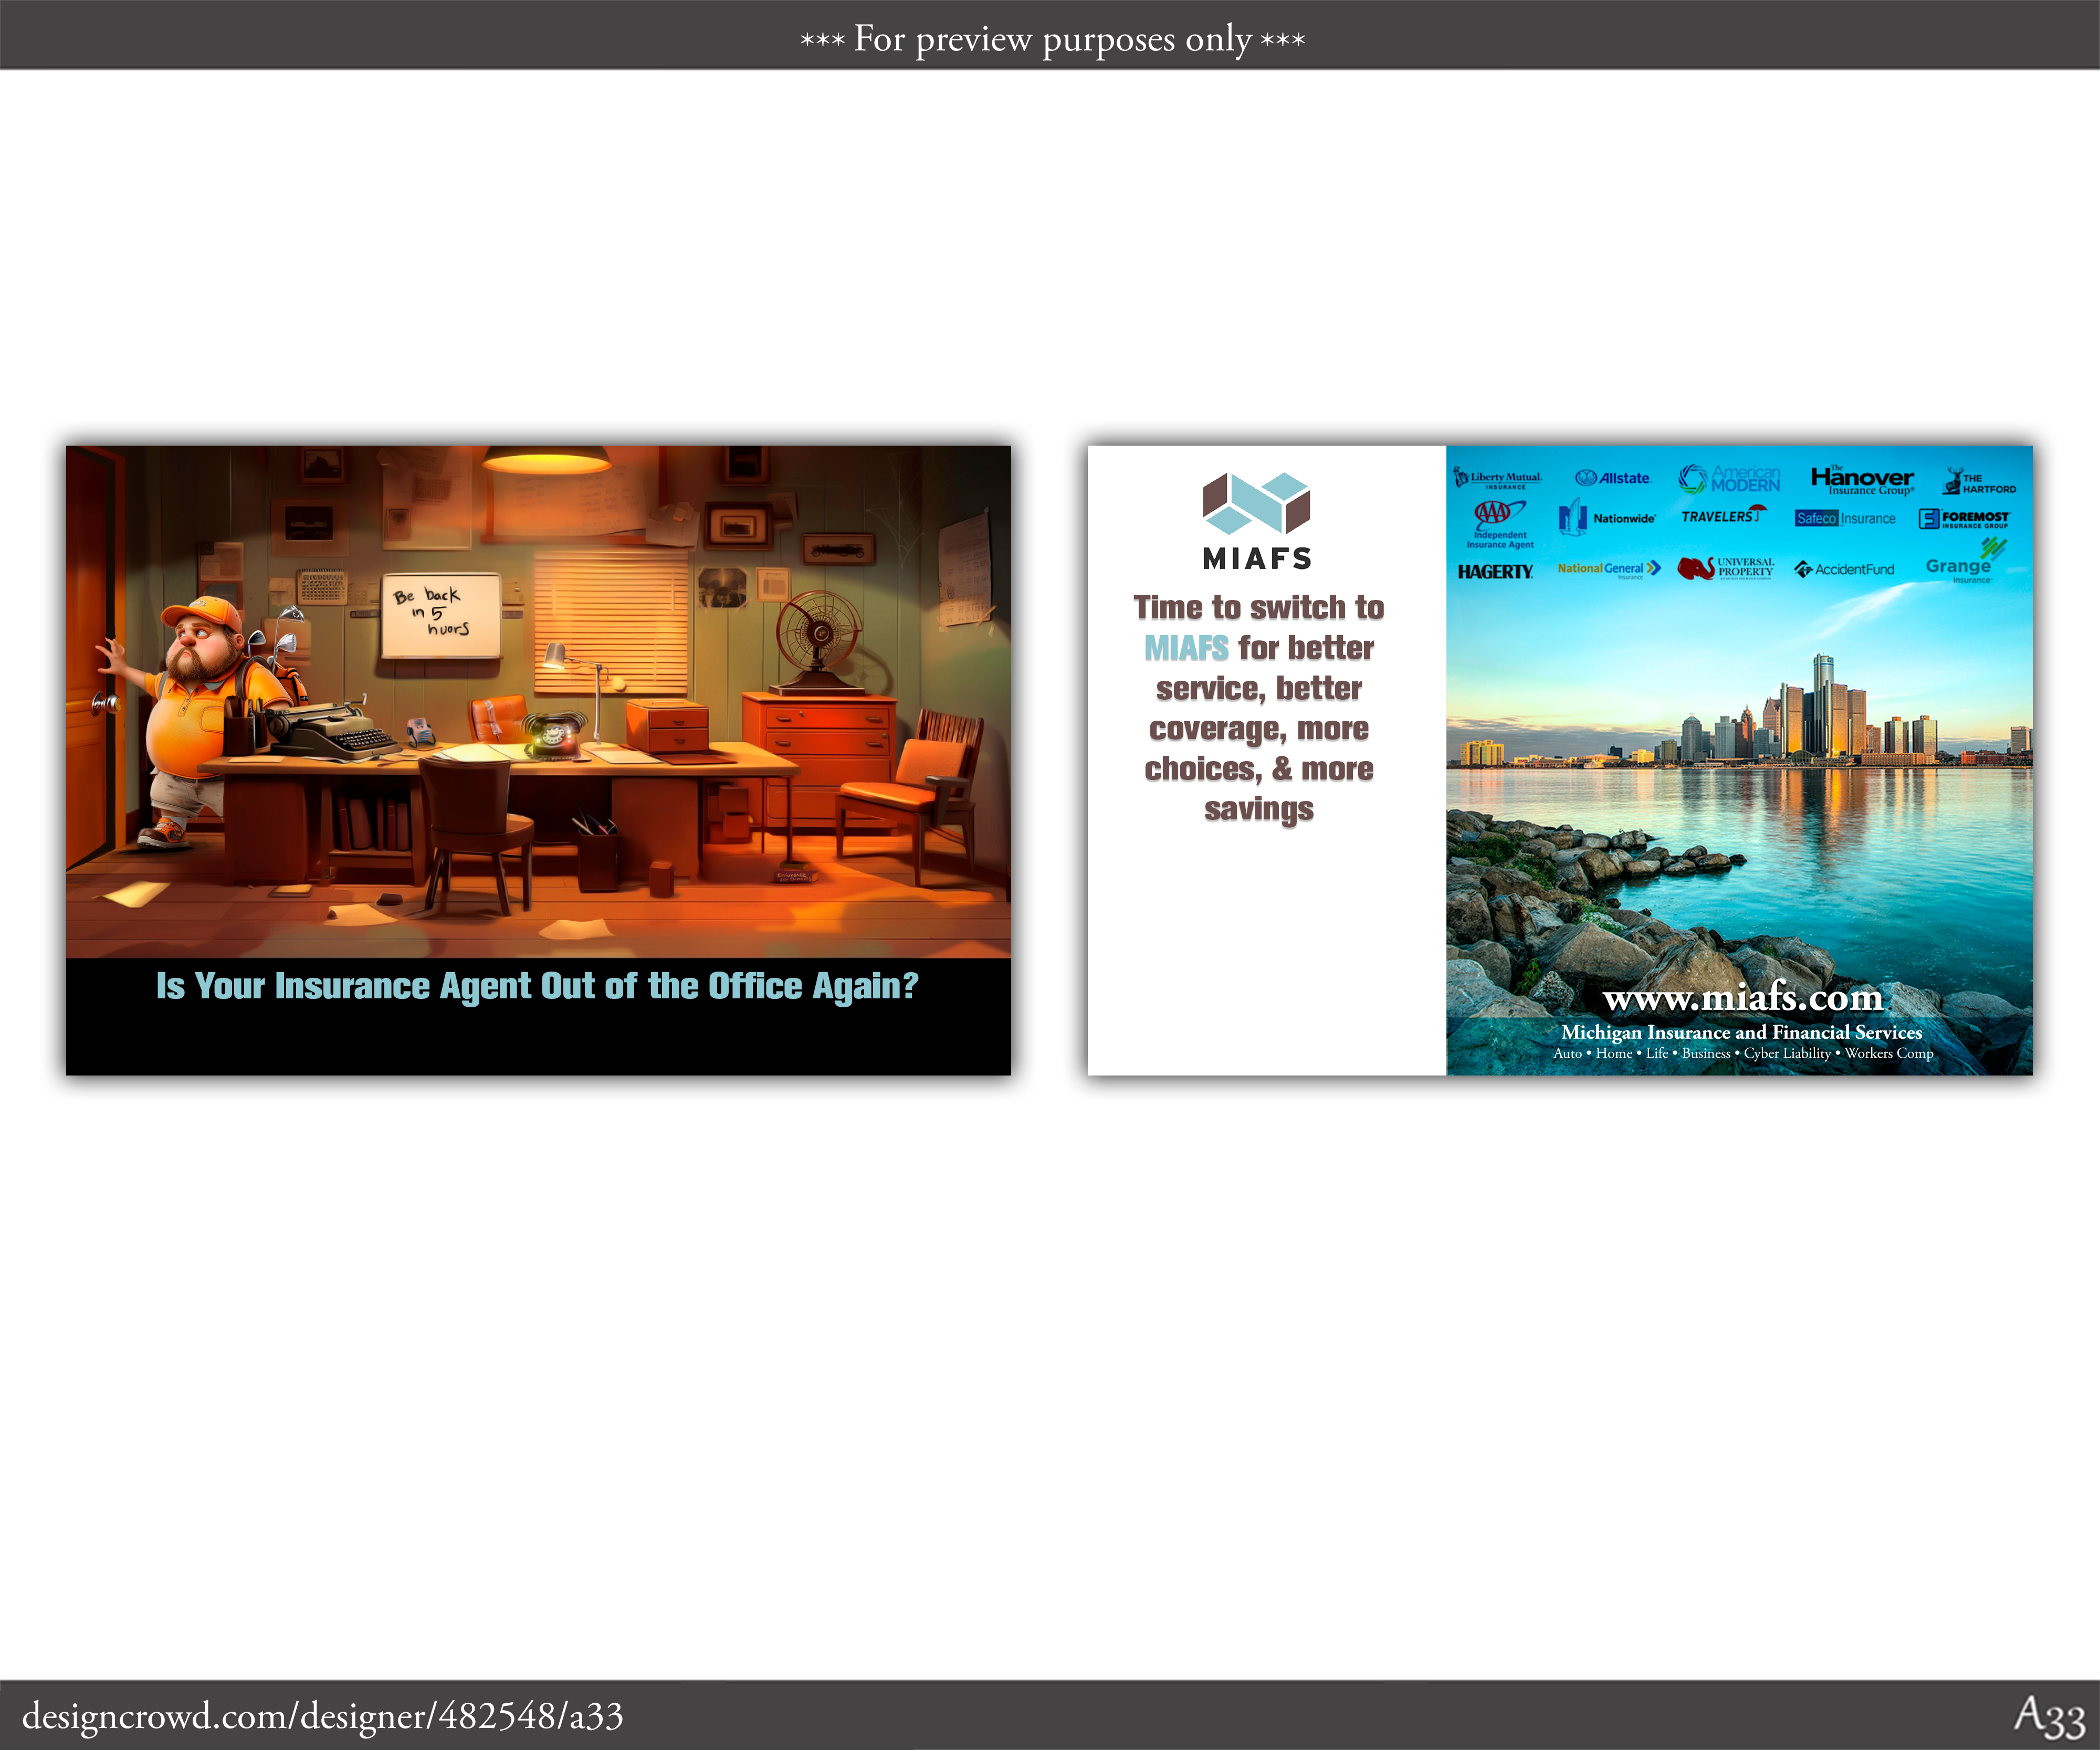
Task: Open the www.miafs.com website link
Action: 1742,998
